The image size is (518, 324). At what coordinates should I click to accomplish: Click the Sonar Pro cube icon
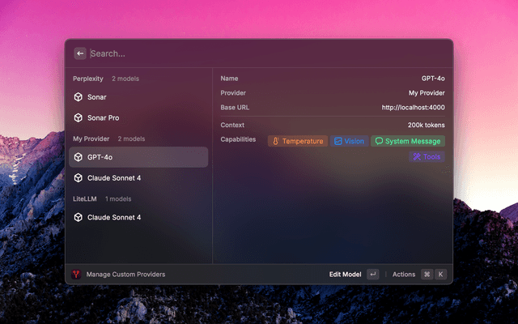click(x=79, y=117)
